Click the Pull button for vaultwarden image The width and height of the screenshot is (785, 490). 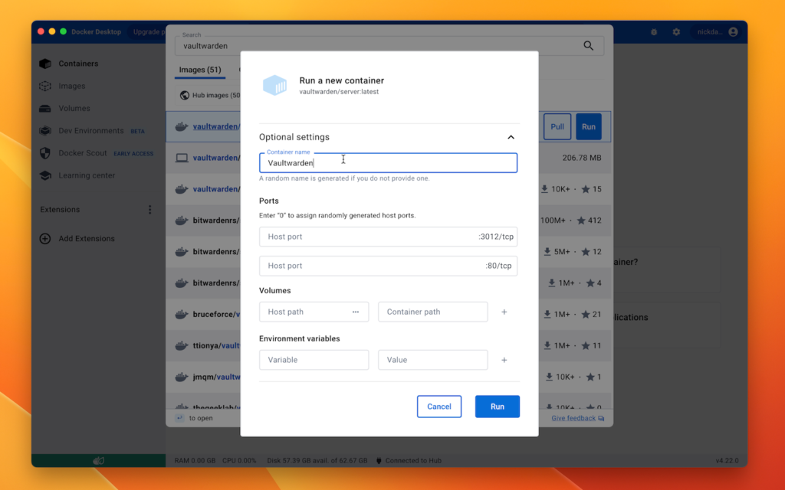tap(557, 127)
